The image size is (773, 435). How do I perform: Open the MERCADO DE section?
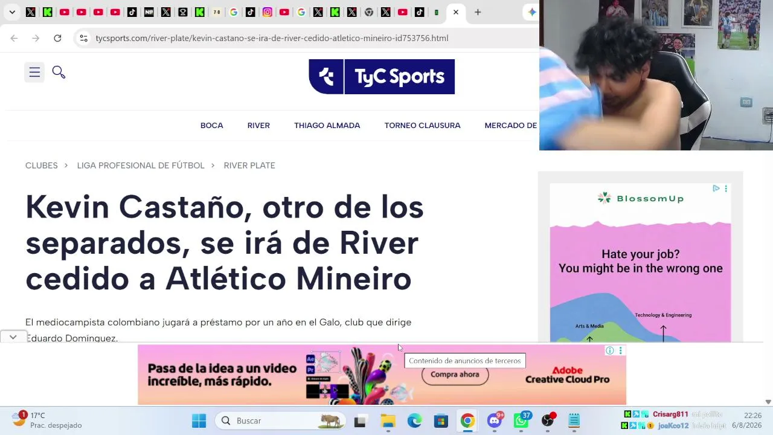(511, 126)
